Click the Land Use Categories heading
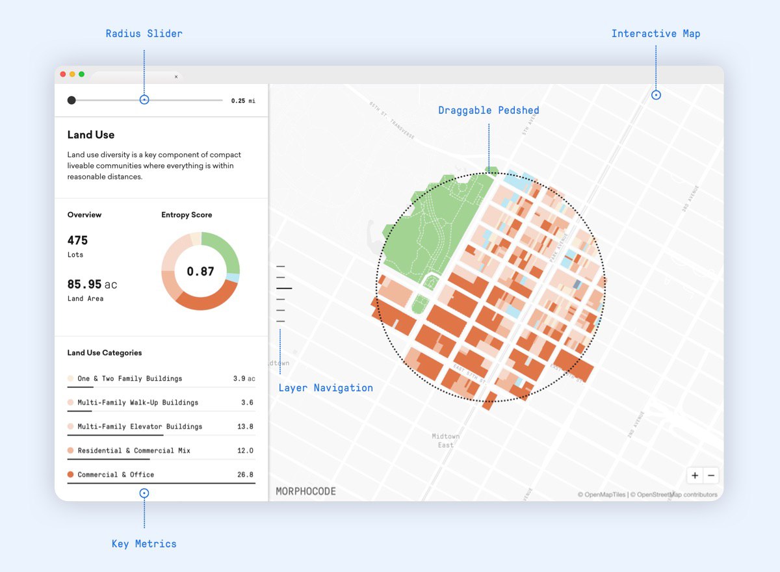780x572 pixels. tap(105, 353)
